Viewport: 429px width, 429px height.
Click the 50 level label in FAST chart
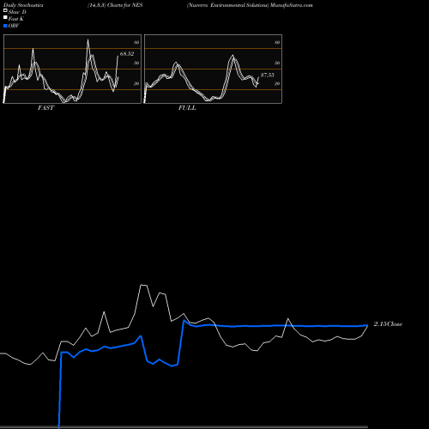point(136,63)
